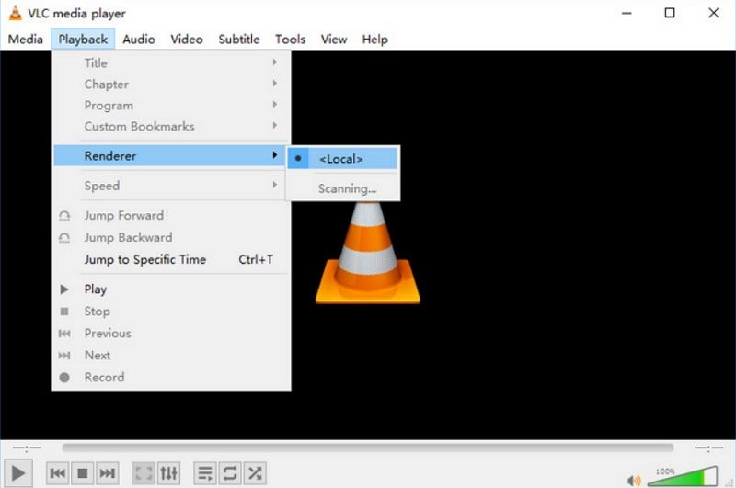The height and width of the screenshot is (488, 736).
Task: Close the VLC media player window
Action: pos(714,13)
